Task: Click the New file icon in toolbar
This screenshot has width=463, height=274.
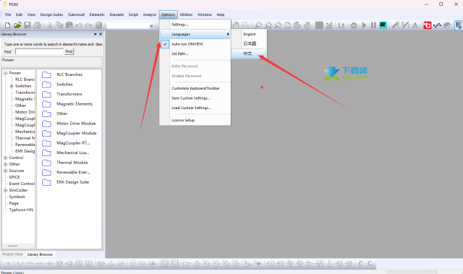Action: pyautogui.click(x=8, y=25)
